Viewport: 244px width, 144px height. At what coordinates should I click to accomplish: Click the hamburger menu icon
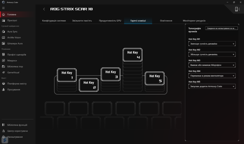(4, 8)
